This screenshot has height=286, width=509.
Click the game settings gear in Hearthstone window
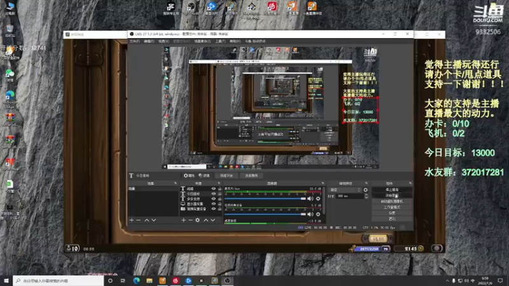pos(436,249)
